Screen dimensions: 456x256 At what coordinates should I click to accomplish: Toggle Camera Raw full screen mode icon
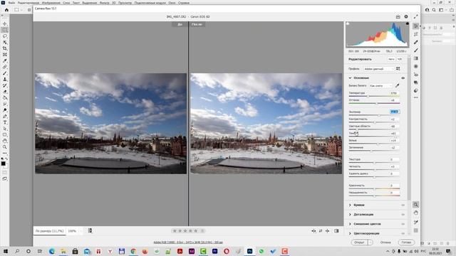click(x=416, y=17)
